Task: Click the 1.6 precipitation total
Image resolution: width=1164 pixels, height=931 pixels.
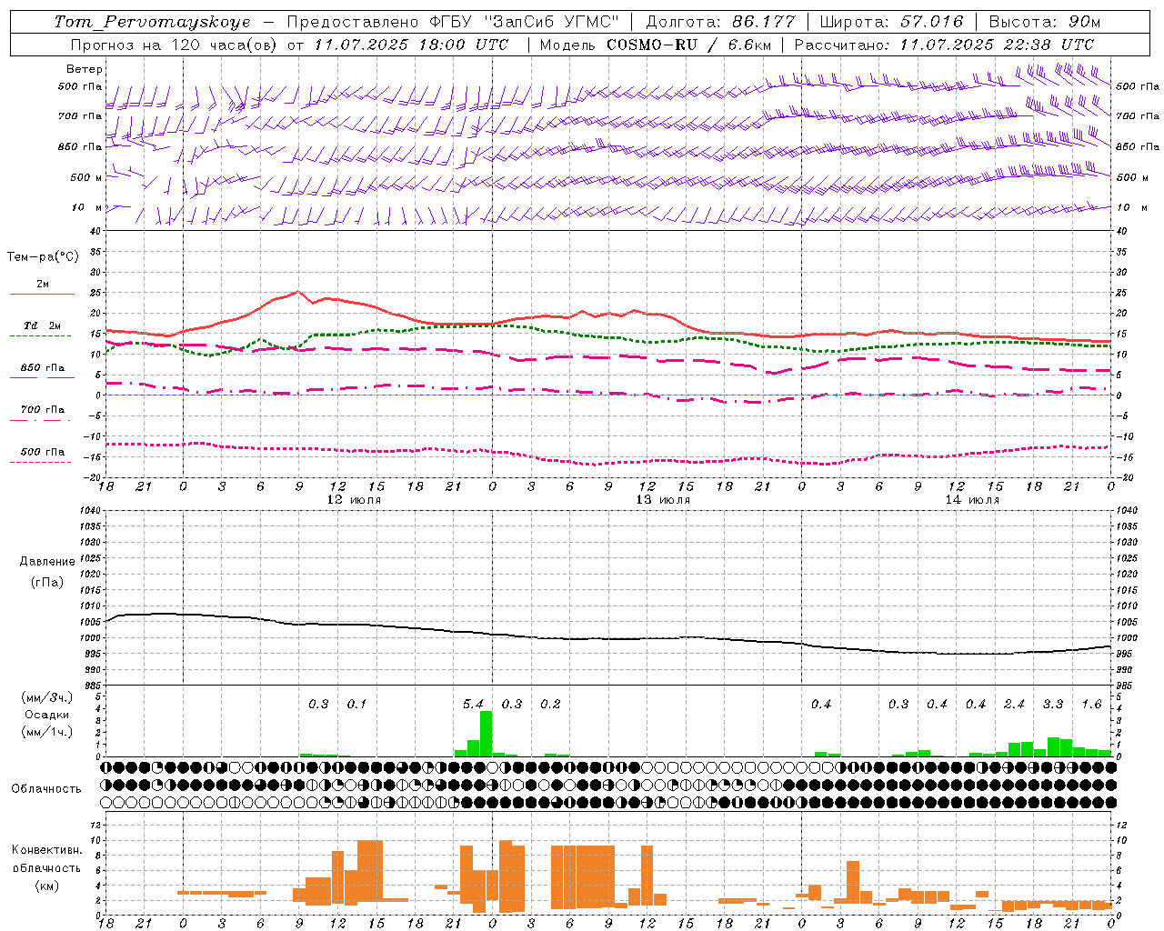Action: [x=1091, y=705]
